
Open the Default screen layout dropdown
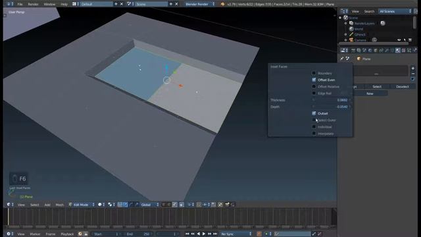(96, 4)
